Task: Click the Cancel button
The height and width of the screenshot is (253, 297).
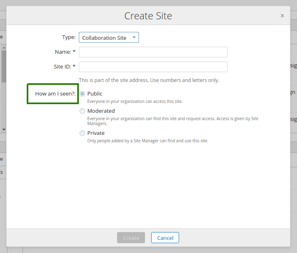Action: click(165, 238)
